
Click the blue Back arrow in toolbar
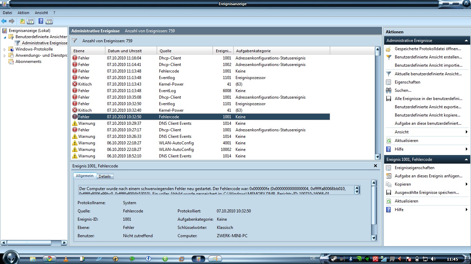pyautogui.click(x=4, y=21)
